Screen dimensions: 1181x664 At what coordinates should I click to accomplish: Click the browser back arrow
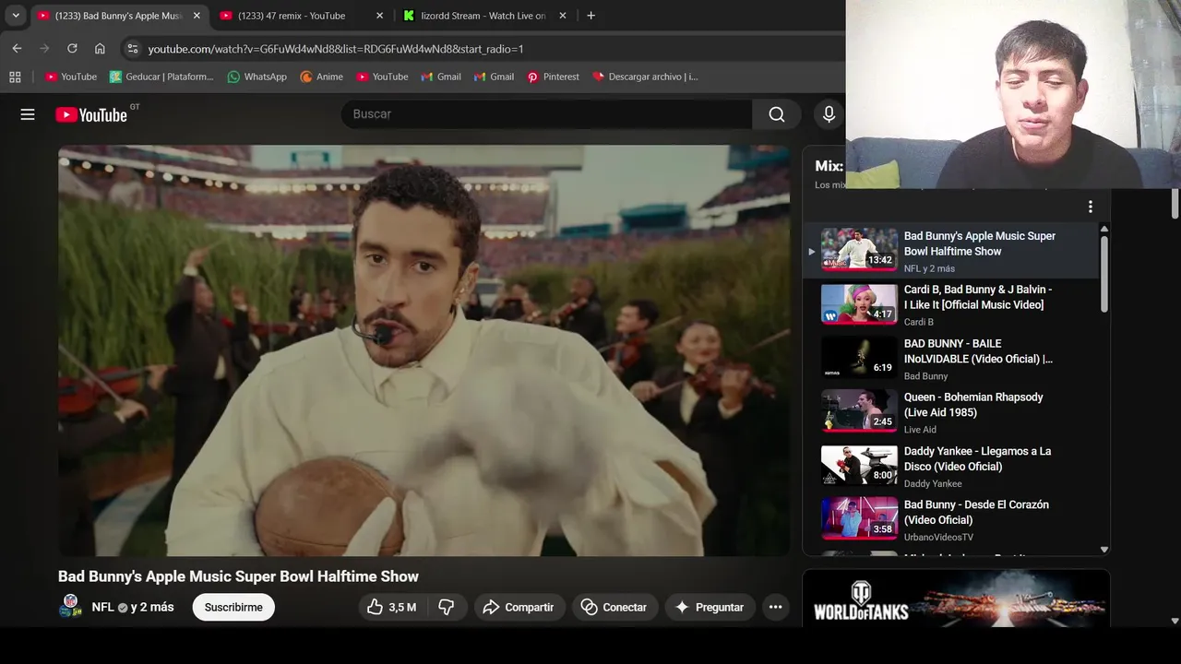coord(17,49)
